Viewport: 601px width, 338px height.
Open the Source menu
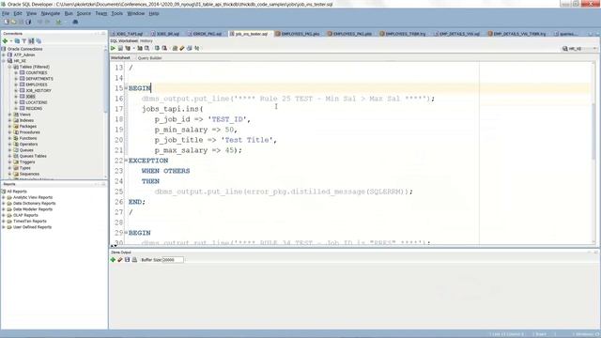(84, 13)
